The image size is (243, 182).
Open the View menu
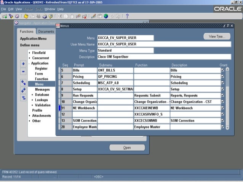click(x=19, y=9)
